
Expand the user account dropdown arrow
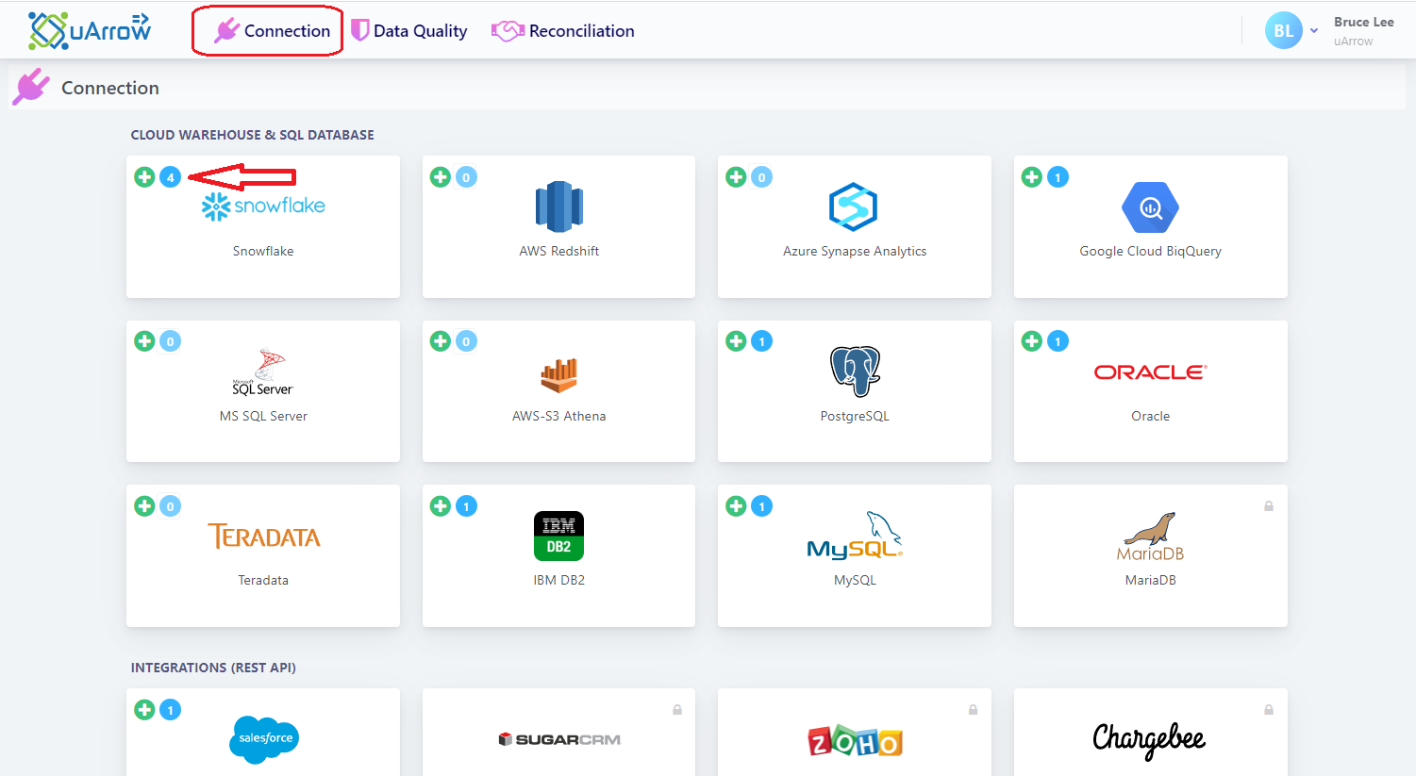click(1314, 31)
